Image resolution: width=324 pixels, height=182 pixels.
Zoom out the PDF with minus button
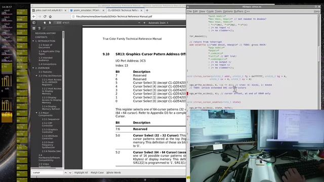pyautogui.click(x=139, y=23)
